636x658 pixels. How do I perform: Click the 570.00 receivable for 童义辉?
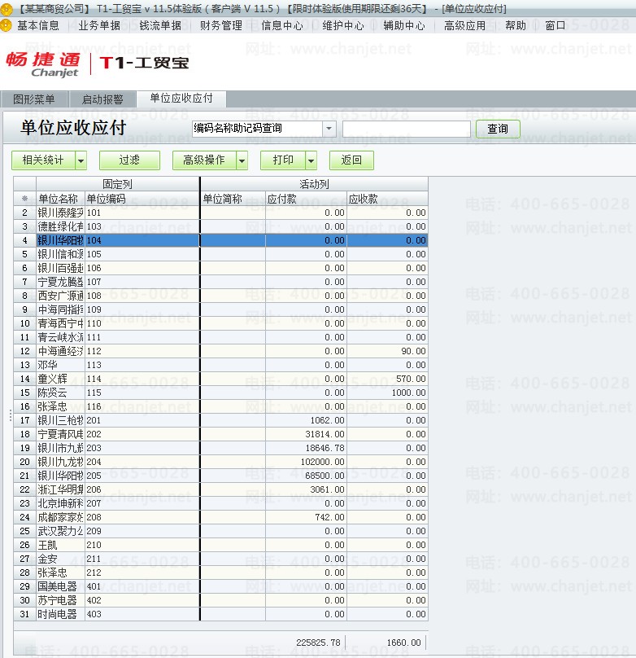click(x=388, y=379)
